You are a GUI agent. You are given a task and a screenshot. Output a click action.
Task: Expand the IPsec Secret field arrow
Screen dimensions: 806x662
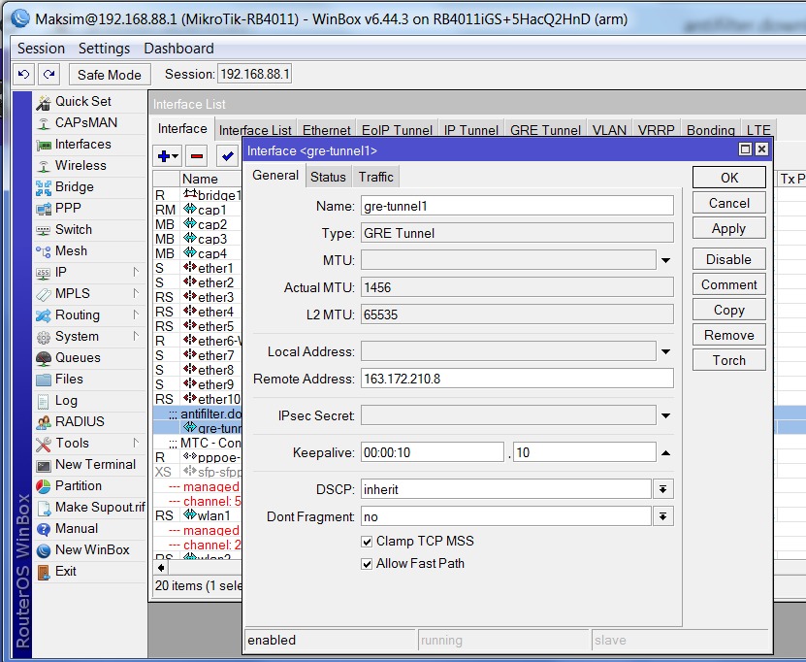[665, 415]
